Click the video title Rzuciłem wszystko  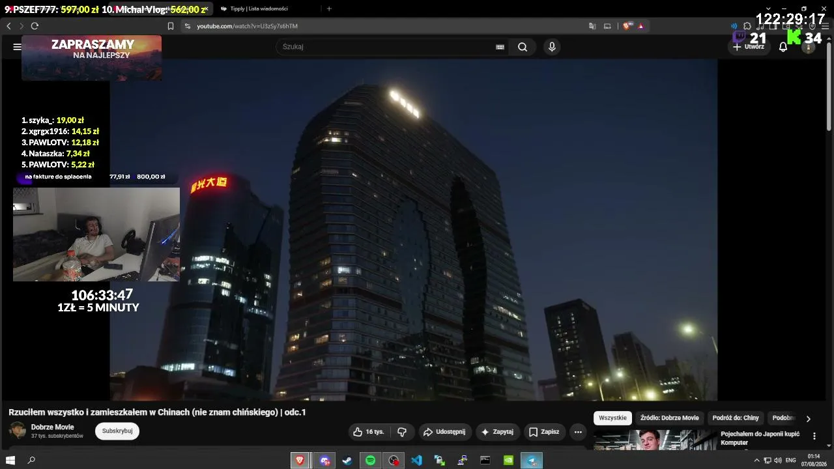pos(157,412)
